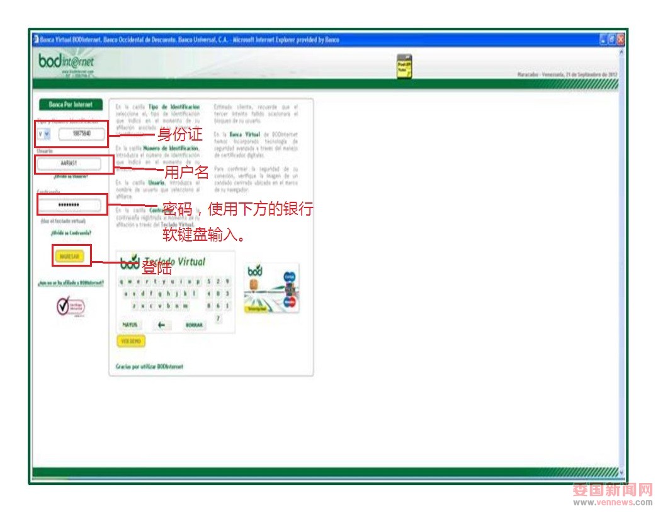658x512 pixels.
Task: Tap the r key on the virtual keyboard
Action: pyautogui.click(x=147, y=282)
